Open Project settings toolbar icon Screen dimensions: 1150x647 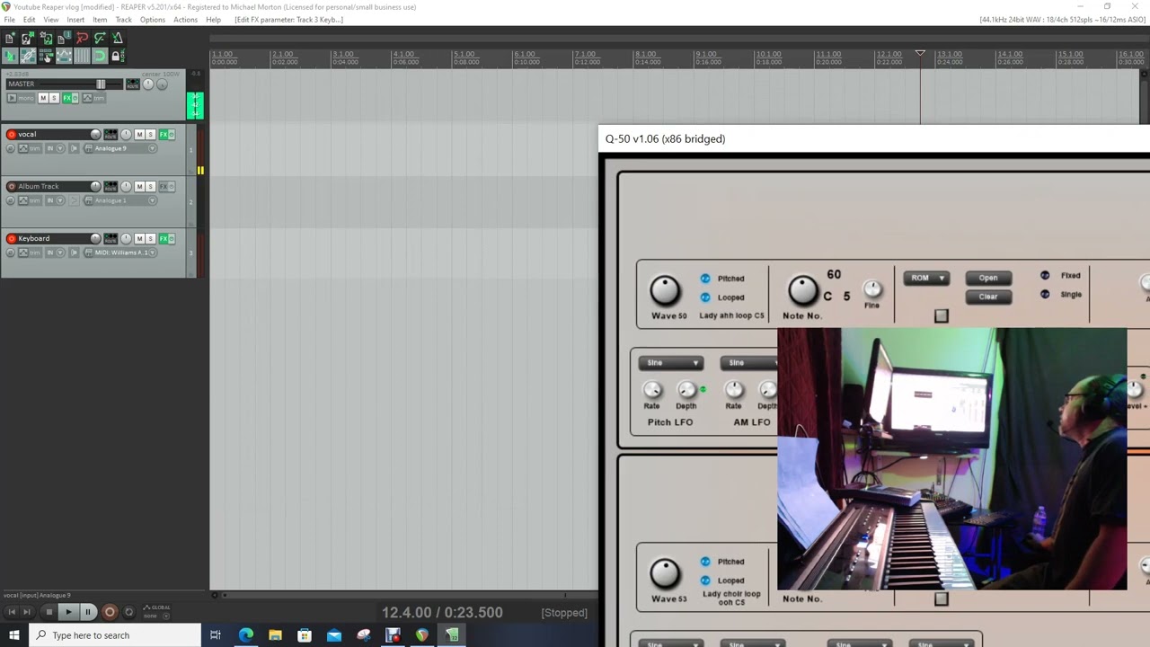click(64, 38)
